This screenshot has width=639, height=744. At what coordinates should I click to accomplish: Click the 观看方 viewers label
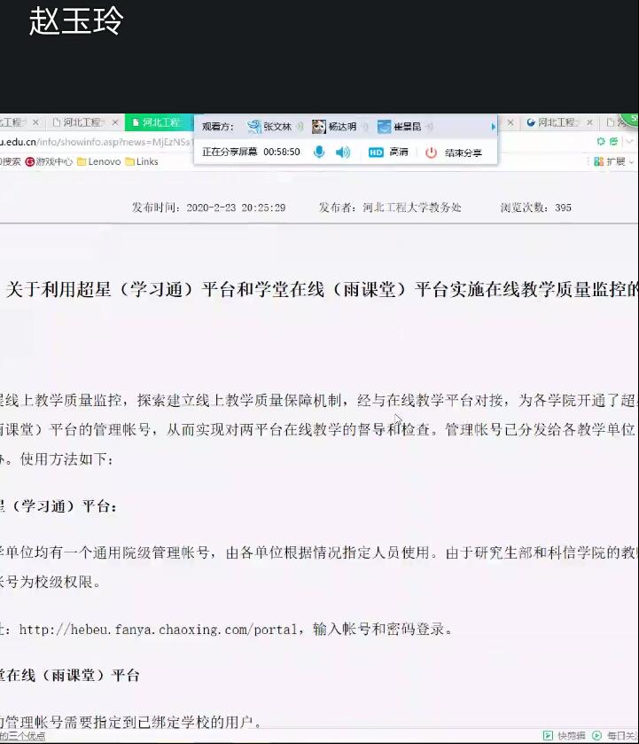(218, 127)
